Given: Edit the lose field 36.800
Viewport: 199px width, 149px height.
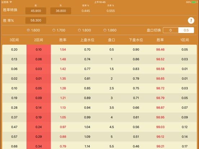Looking at the screenshot, I should 61,11.
